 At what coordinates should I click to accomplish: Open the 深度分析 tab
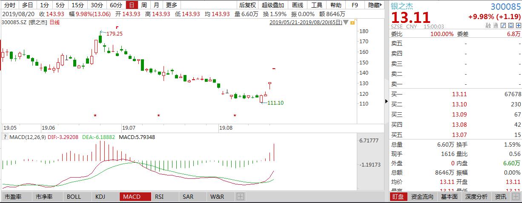pos(476,197)
